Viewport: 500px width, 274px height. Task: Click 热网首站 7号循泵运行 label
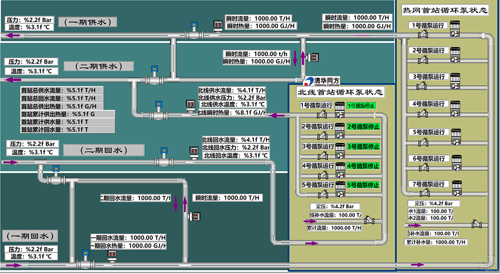428,184
